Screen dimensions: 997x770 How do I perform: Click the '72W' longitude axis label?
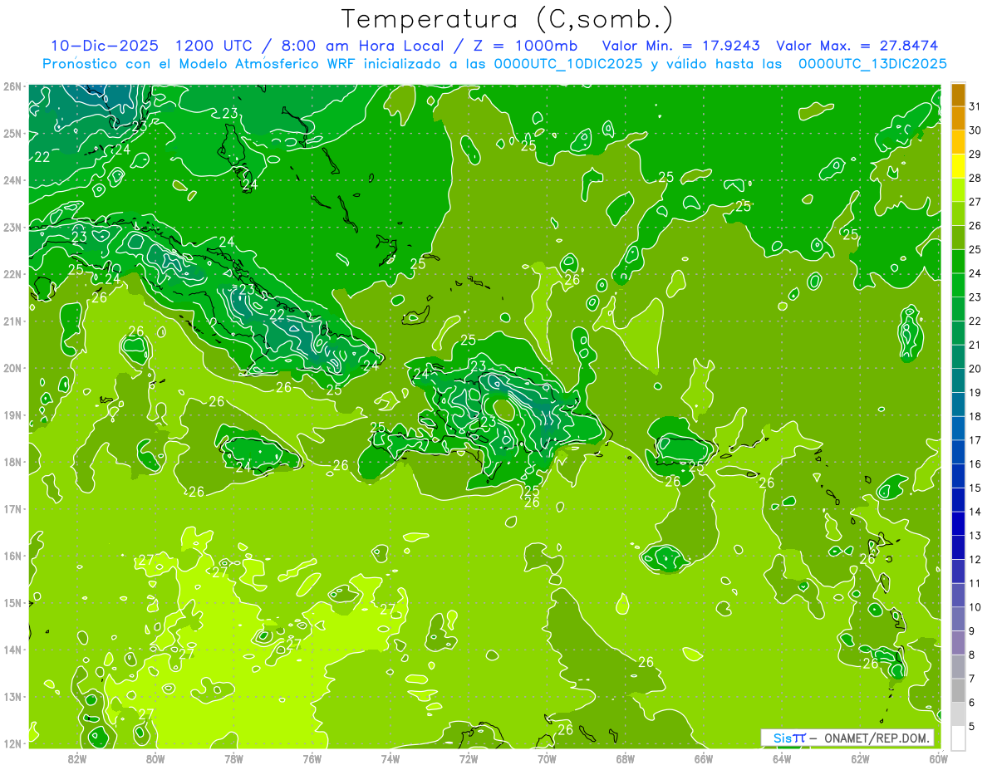tap(469, 758)
